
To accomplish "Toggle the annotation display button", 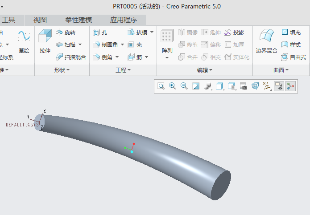I will click(279, 86).
